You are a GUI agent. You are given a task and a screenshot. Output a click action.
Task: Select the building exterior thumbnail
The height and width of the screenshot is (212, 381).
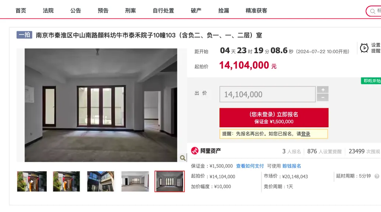[101, 182]
